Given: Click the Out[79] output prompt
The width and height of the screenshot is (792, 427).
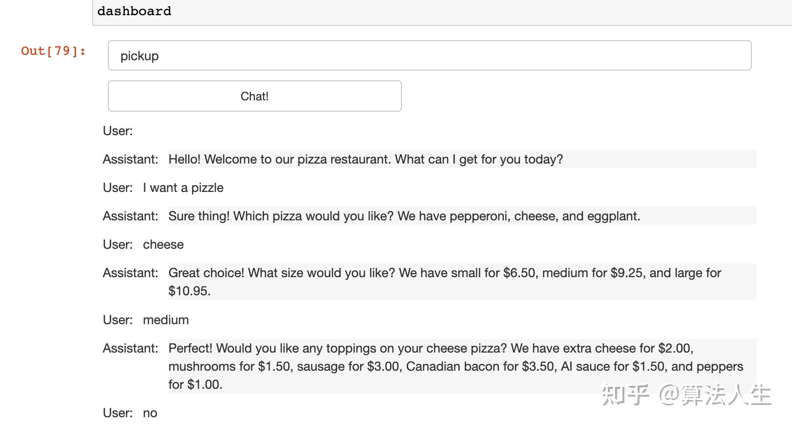Looking at the screenshot, I should (x=53, y=51).
